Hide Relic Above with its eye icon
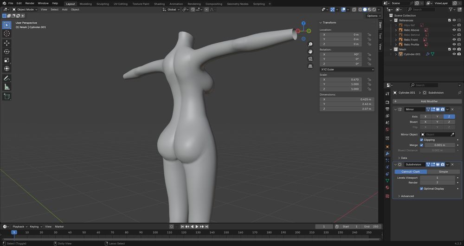This screenshot has height=246, width=464. point(454,30)
